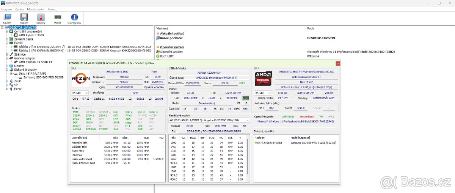The width and height of the screenshot is (455, 193).
Task: Click the Prům. aktivní takt row
Action: coord(118,159)
